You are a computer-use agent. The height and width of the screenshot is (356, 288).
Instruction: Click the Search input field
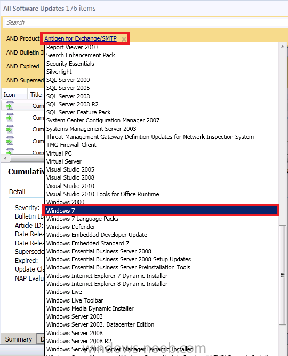click(146, 22)
